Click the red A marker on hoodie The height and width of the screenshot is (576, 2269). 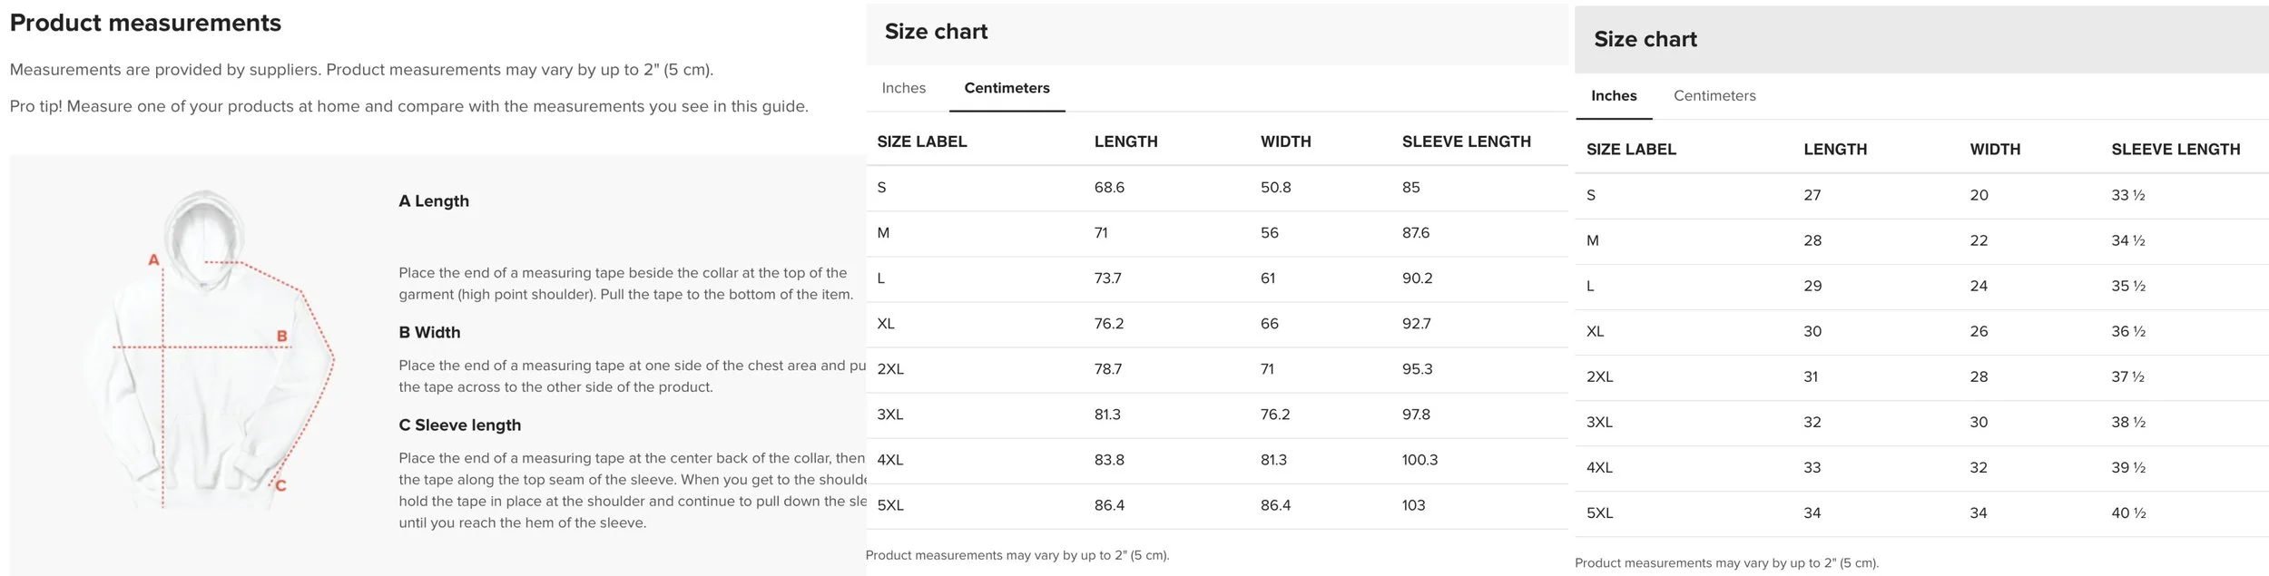pyautogui.click(x=153, y=260)
